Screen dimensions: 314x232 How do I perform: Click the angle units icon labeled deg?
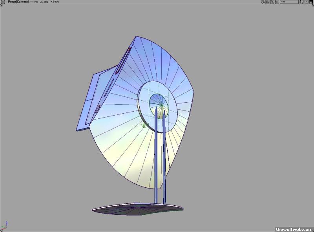(43, 2)
